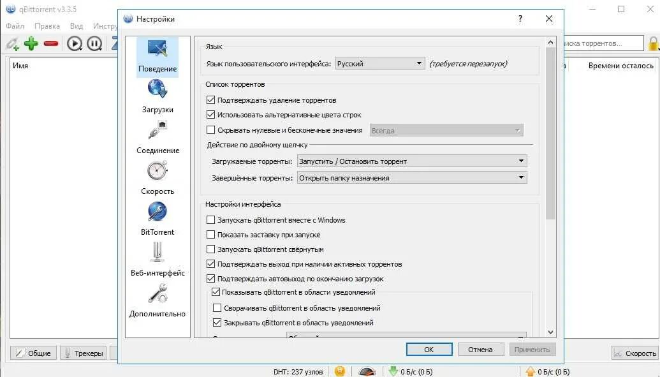The height and width of the screenshot is (377, 660).
Task: Open the Connection (Соединение) settings section
Action: pos(158,138)
